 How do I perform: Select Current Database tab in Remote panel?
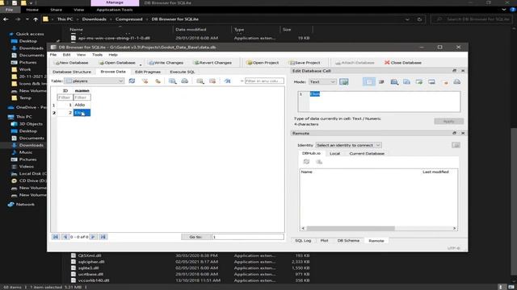pyautogui.click(x=367, y=154)
